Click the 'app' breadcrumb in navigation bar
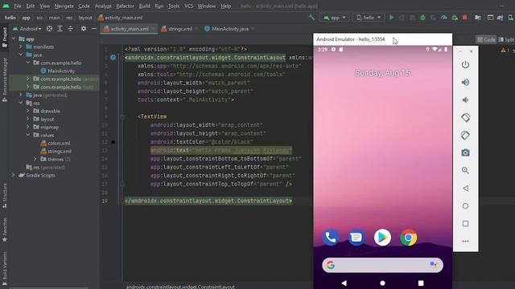Image resolution: width=515 pixels, height=289 pixels. click(26, 18)
